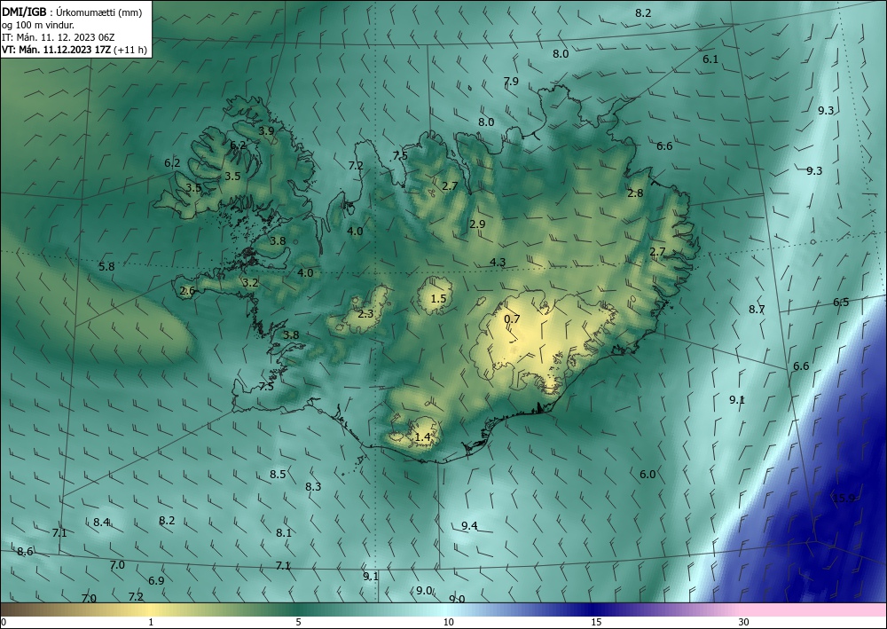Viewport: 887px width, 629px height.
Task: Click the 'og 100 m vindur.' caption line
Action: click(x=38, y=24)
